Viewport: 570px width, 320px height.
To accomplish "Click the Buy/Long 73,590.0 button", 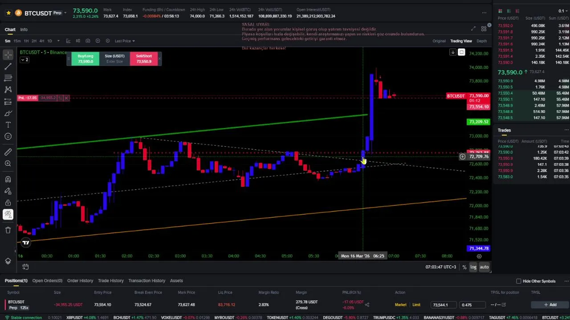I will pyautogui.click(x=85, y=59).
